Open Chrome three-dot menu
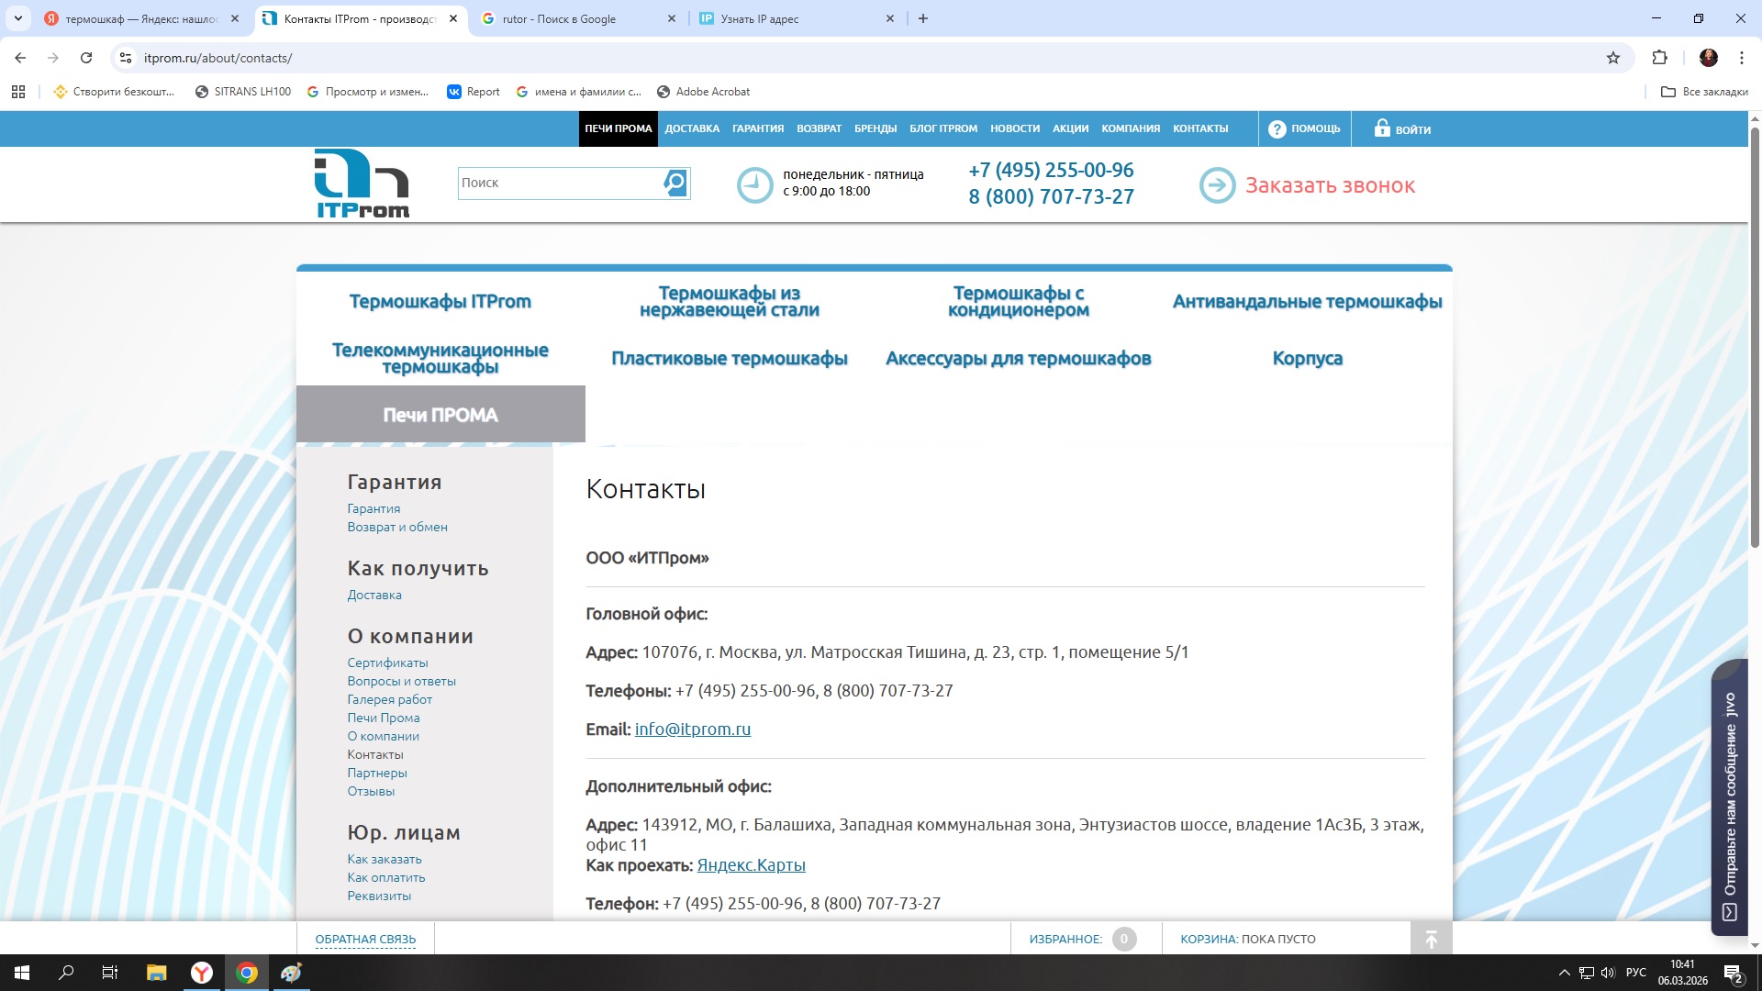This screenshot has height=991, width=1762. click(x=1741, y=58)
